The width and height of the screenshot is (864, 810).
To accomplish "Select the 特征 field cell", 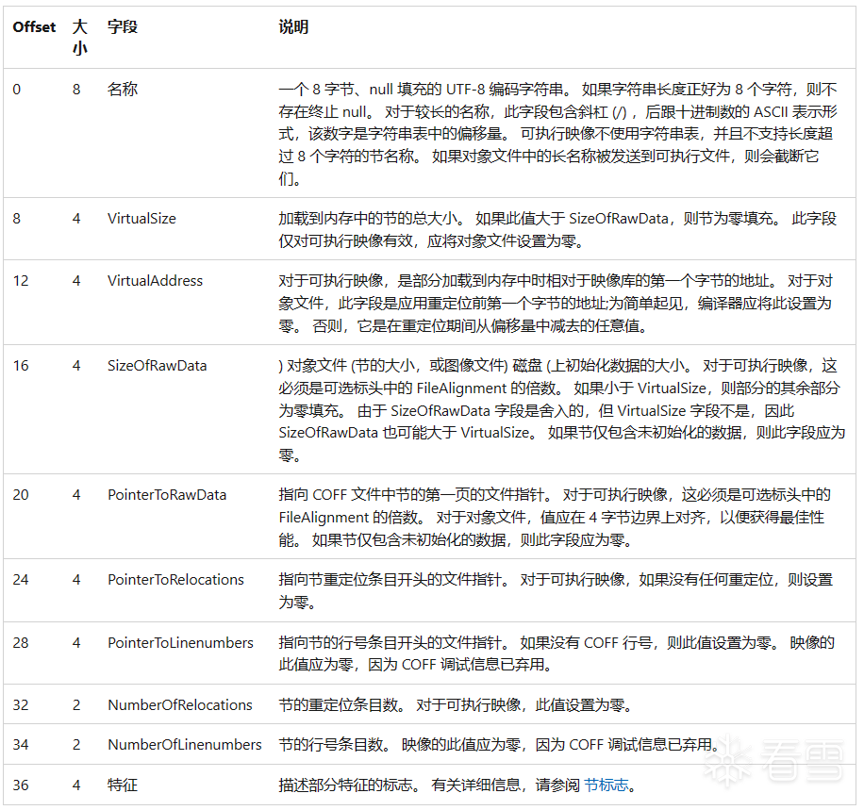I will (x=123, y=785).
